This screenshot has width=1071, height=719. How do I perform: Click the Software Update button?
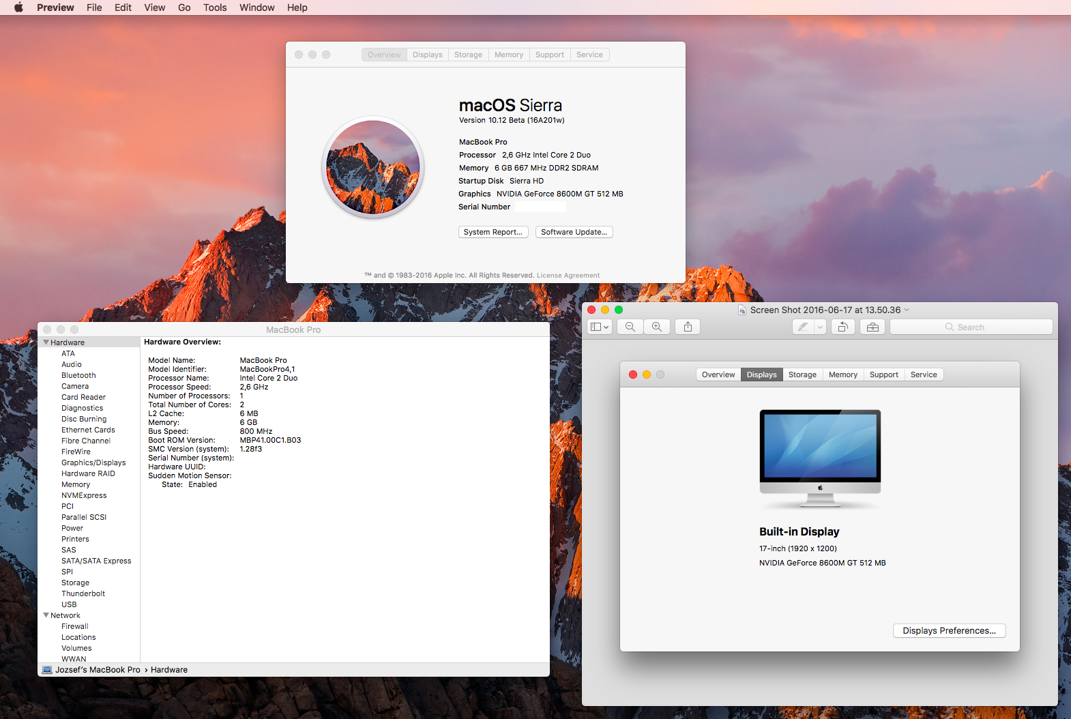point(574,232)
